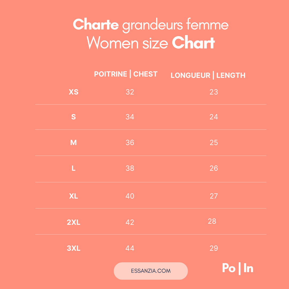Click the M size row label
The image size is (289, 289).
click(74, 143)
